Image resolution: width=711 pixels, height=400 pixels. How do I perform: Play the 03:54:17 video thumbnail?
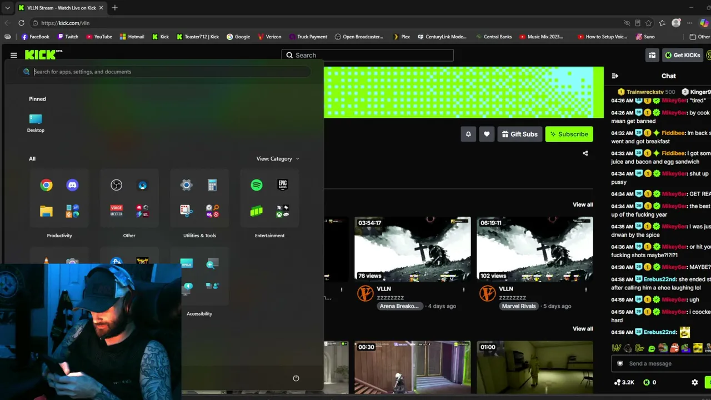pos(413,249)
